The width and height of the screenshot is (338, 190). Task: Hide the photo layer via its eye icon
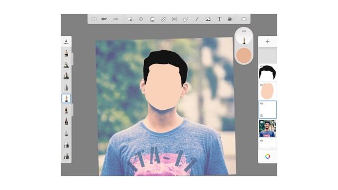tap(261, 122)
